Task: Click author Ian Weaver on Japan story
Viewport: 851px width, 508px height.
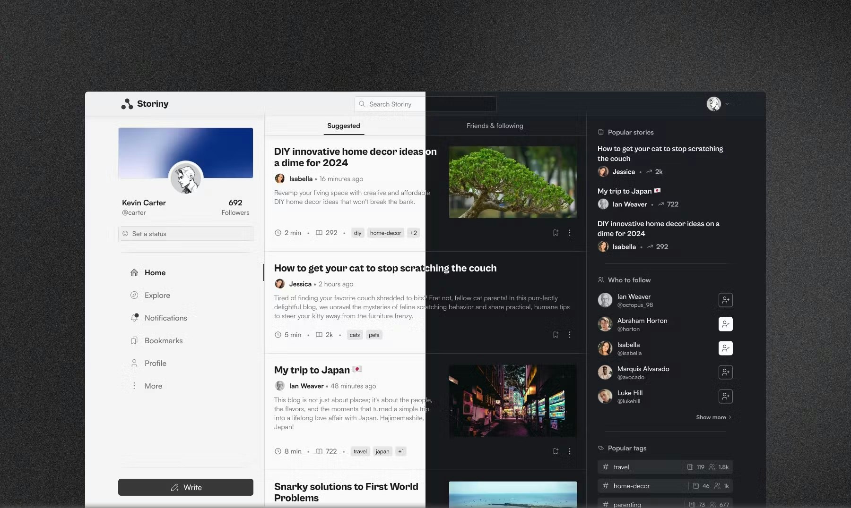Action: [x=306, y=386]
